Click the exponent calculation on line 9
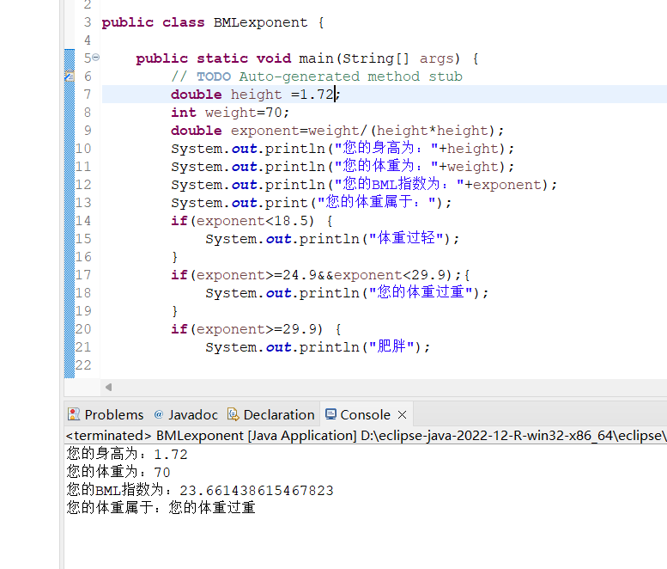 pyautogui.click(x=337, y=131)
